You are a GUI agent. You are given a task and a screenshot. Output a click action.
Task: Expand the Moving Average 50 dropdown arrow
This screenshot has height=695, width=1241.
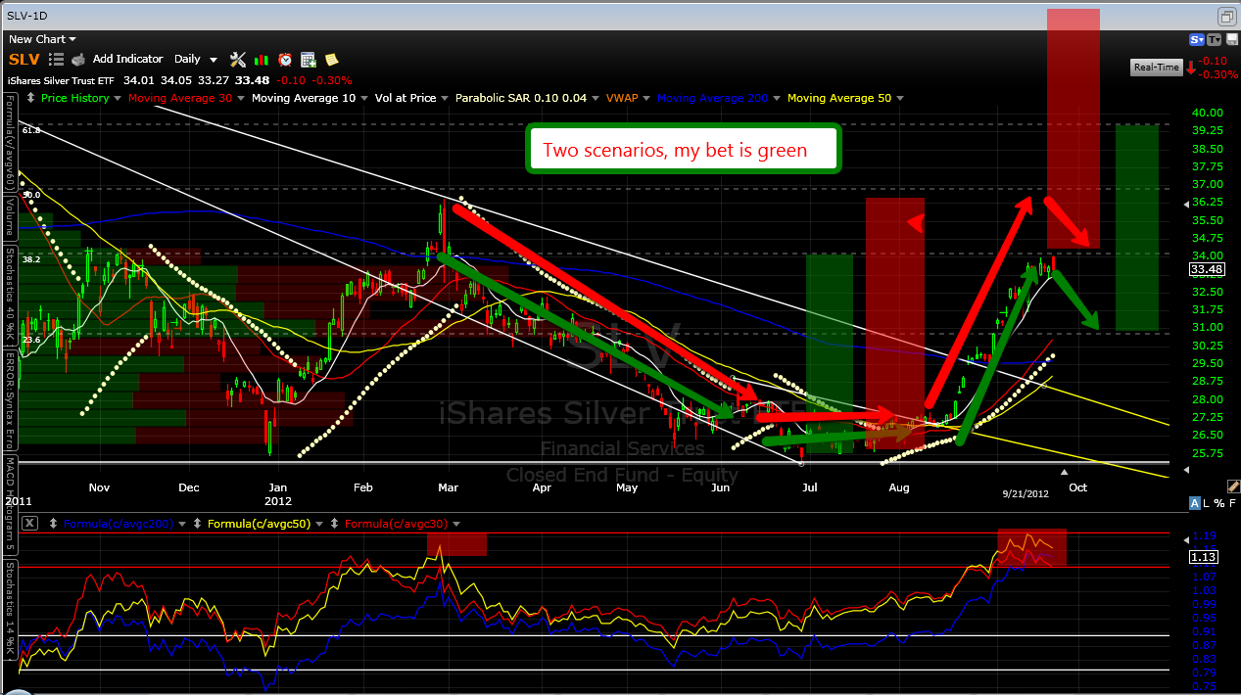[898, 98]
